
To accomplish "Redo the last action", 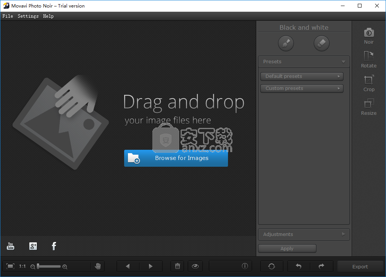I will [x=322, y=266].
